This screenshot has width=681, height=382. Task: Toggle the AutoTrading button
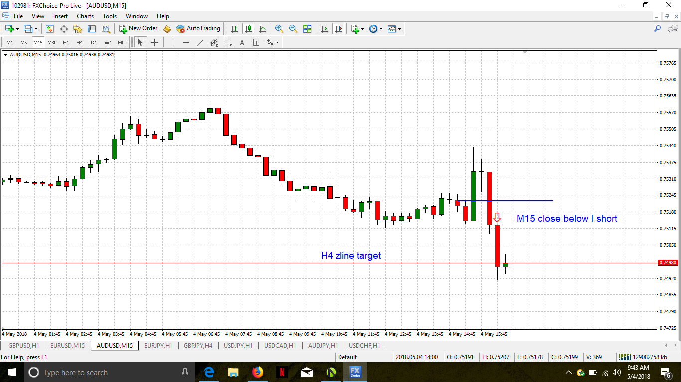pos(198,29)
